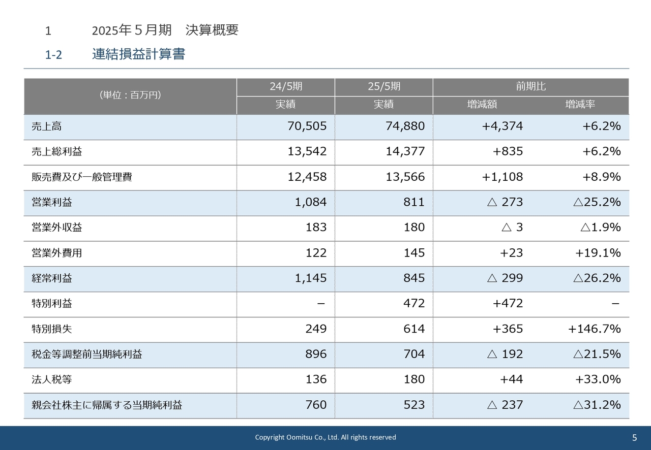The height and width of the screenshot is (450, 651).
Task: Click the value '14,377'
Action: coord(405,151)
